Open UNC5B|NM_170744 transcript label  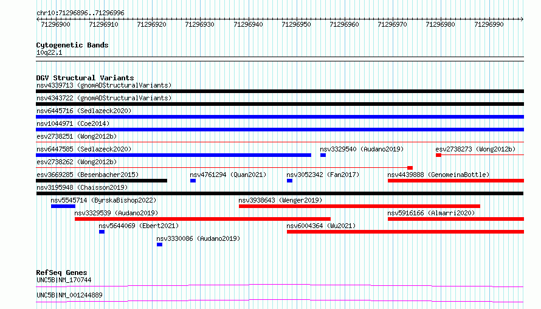pos(64,280)
